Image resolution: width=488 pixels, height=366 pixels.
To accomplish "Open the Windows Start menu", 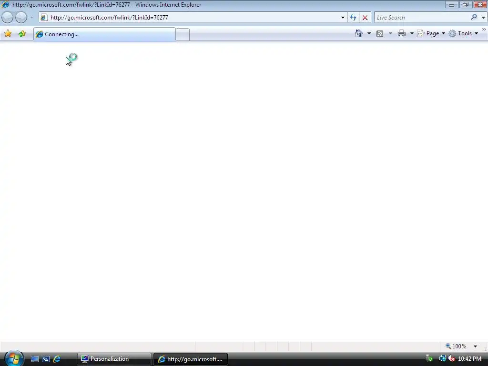I will [x=14, y=358].
